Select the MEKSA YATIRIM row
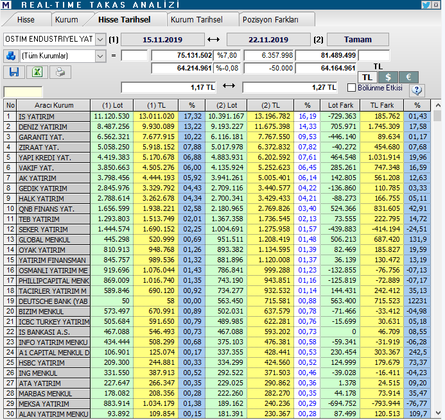The image size is (445, 420). click(217, 403)
